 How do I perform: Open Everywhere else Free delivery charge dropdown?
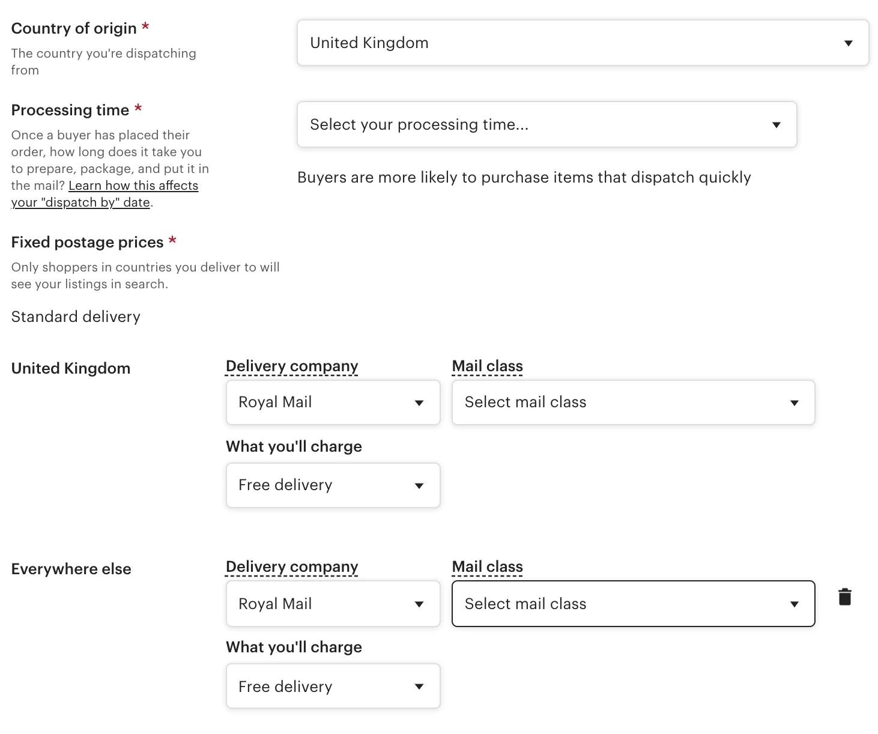point(333,686)
